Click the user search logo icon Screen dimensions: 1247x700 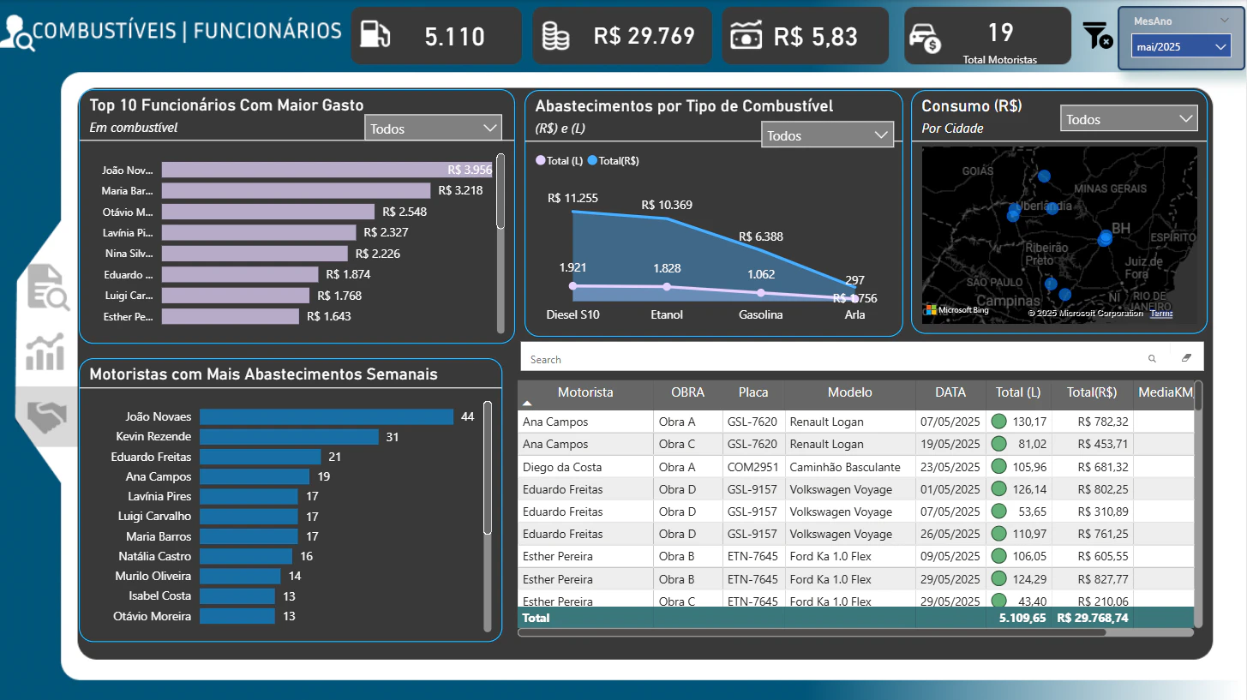click(x=16, y=33)
